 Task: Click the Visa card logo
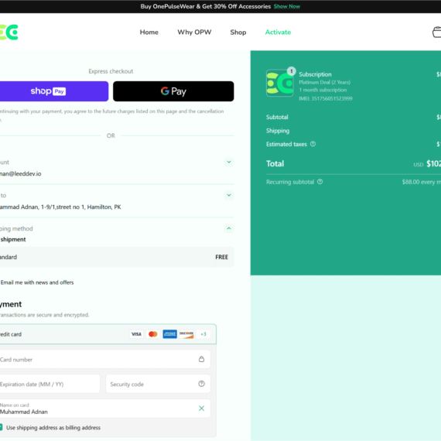[136, 334]
